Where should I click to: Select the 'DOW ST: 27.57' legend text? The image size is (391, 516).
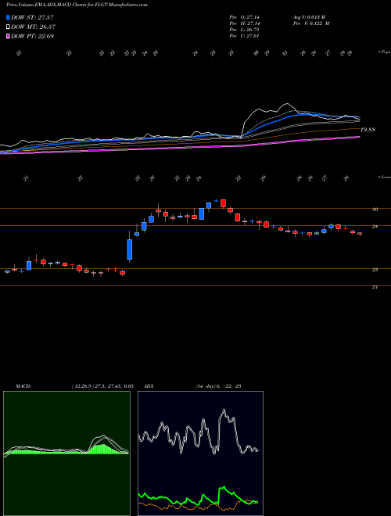coord(32,18)
